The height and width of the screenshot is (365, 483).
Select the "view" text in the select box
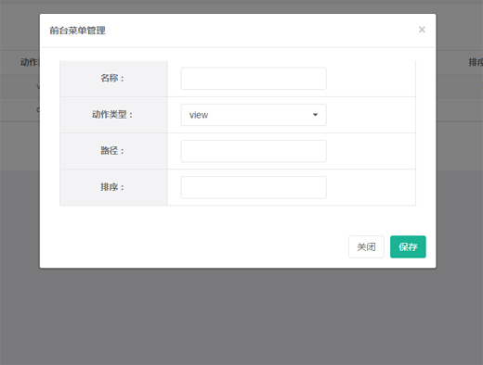199,115
